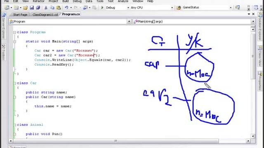Open the Data menu
This screenshot has width=264, height=148.
89,1
